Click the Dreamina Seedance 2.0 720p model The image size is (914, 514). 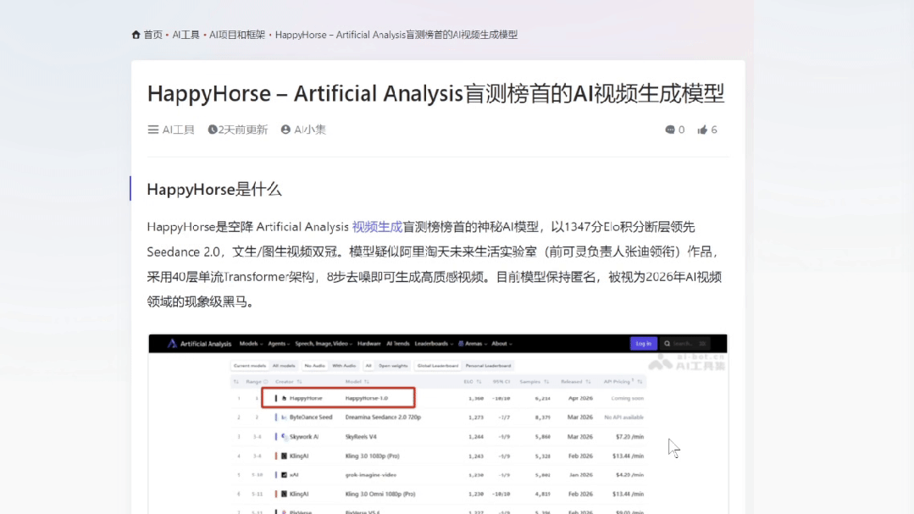coord(383,417)
